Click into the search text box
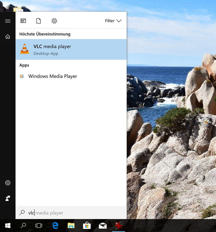Image resolution: width=216 pixels, height=232 pixels. [x=75, y=213]
